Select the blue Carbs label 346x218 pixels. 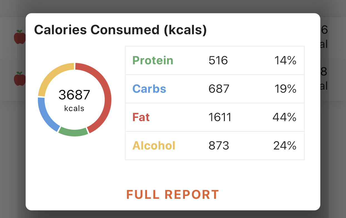(149, 89)
